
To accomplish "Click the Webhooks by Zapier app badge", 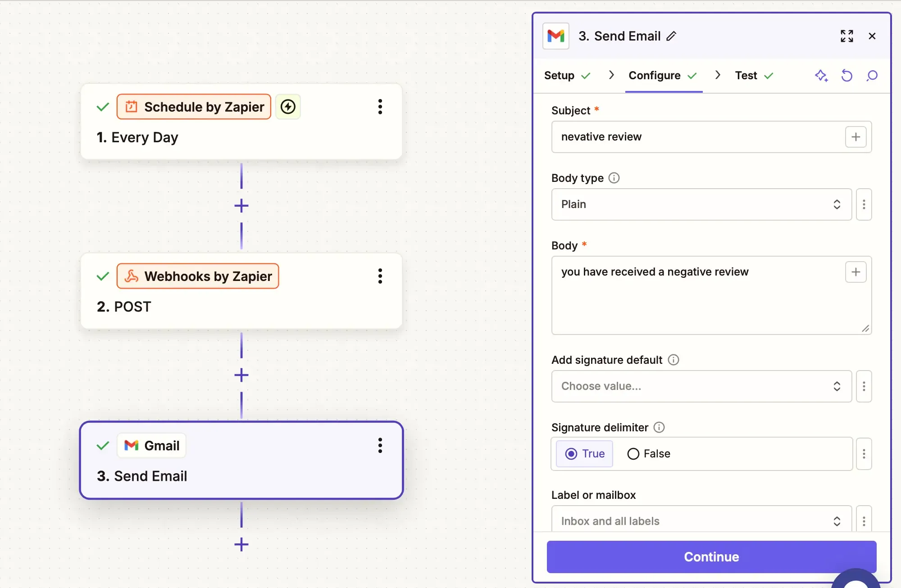I will [x=198, y=276].
